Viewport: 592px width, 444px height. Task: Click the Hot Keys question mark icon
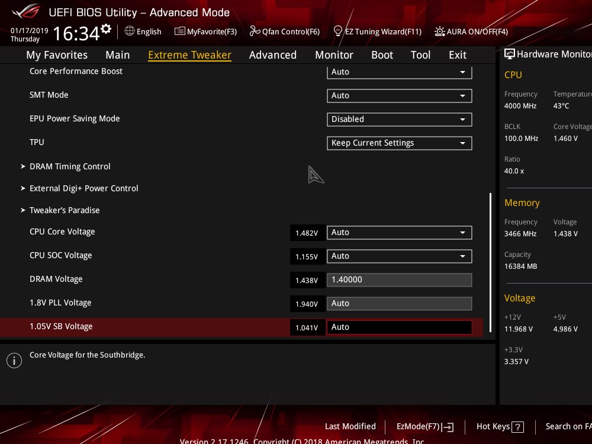click(517, 427)
